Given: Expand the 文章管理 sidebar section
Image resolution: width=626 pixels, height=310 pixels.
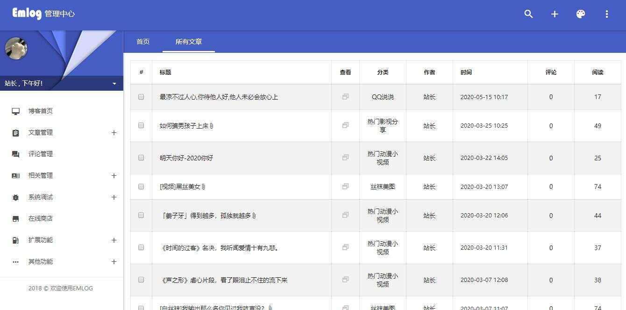Looking at the screenshot, I should coord(114,132).
